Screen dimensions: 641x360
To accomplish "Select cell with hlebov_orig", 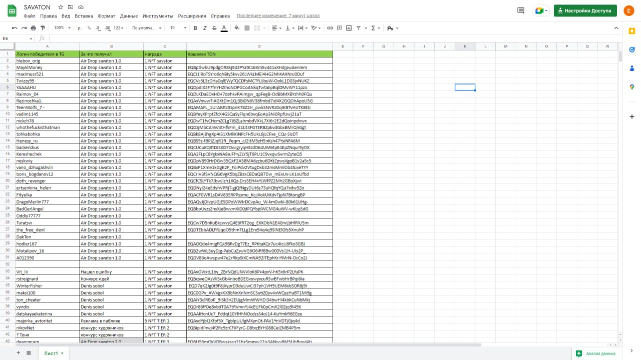I will 47,60.
